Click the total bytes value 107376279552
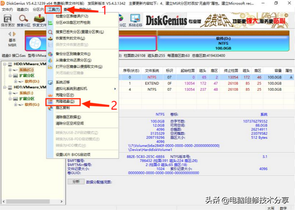 click(255, 121)
